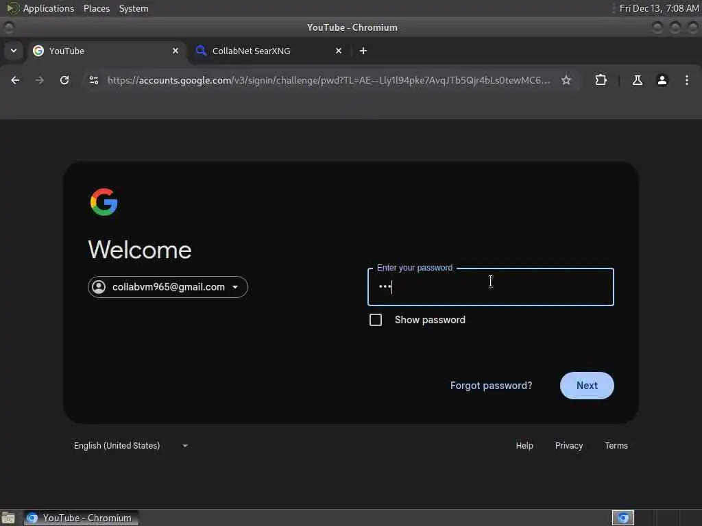Screen dimensions: 702x526
Task: Click the workspace switcher in bottom panel
Action: pos(622,518)
